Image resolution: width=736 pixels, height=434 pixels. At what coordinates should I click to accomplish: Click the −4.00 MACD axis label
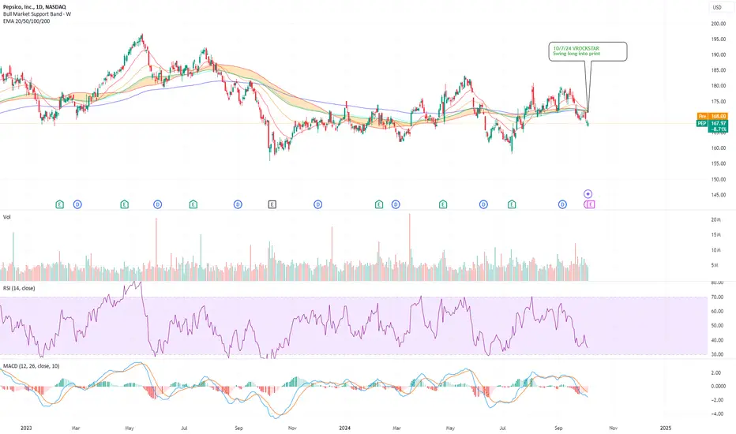pos(715,413)
